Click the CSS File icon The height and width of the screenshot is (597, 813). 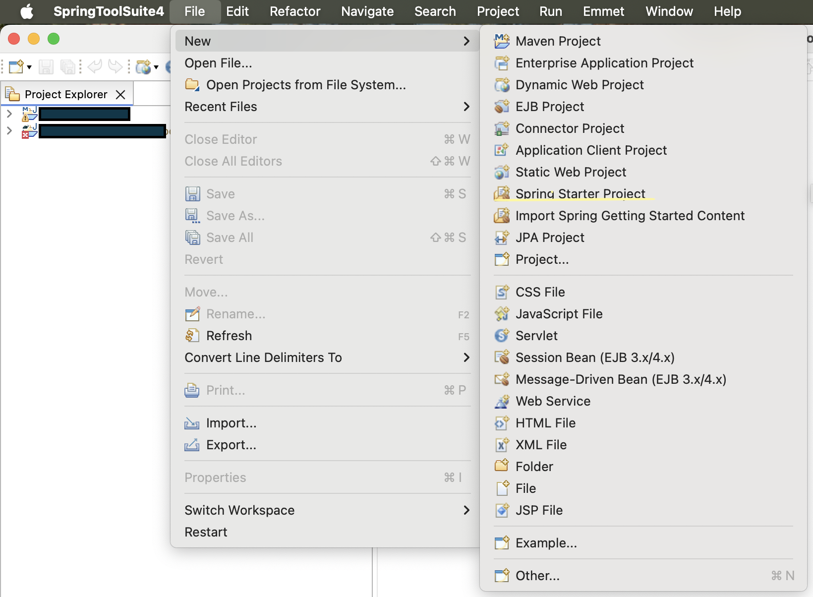coord(502,292)
